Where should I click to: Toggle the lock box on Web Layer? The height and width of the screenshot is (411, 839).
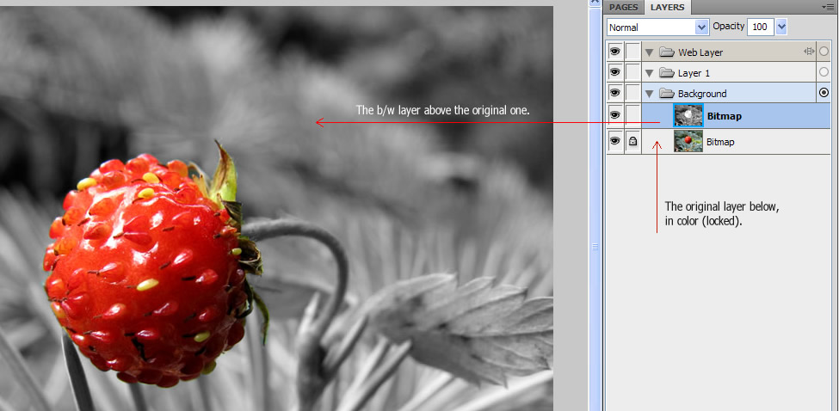[632, 52]
